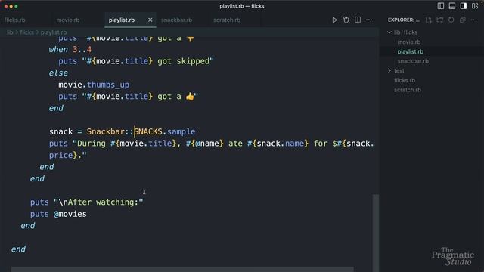Click the vertical editor scrollbar thumb
Viewport: 484px width, 272px height.
tap(375, 233)
